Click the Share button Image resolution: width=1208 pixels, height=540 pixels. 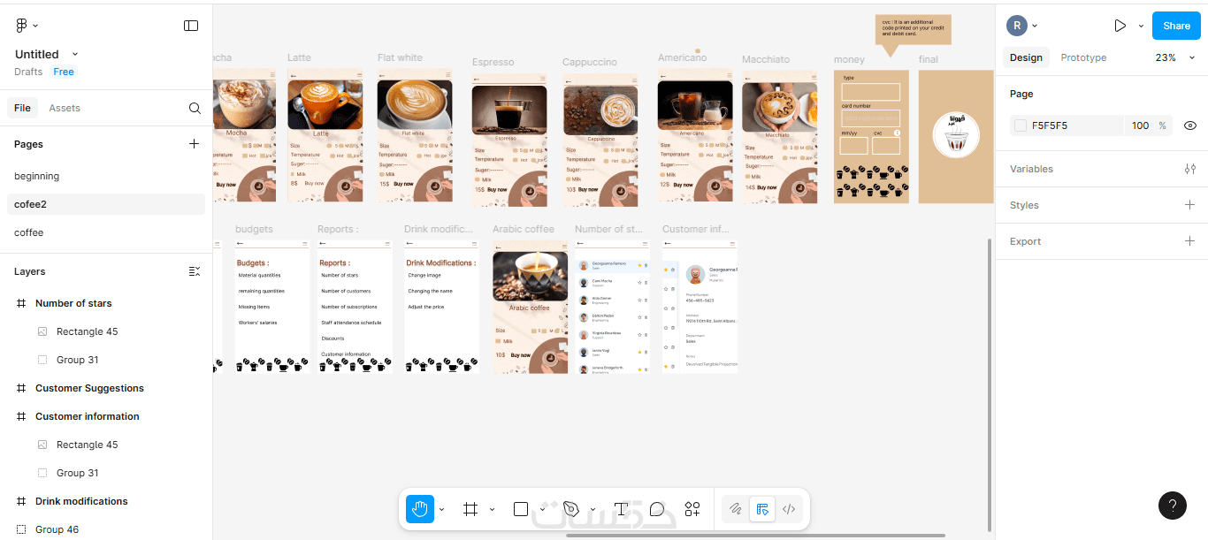pyautogui.click(x=1176, y=26)
